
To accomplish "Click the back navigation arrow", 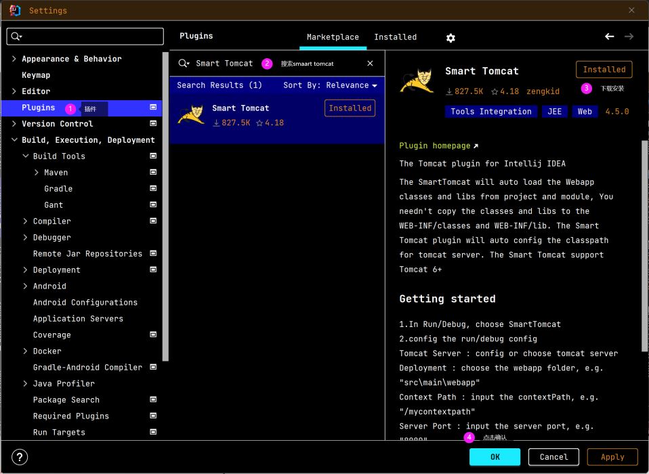I will point(609,37).
